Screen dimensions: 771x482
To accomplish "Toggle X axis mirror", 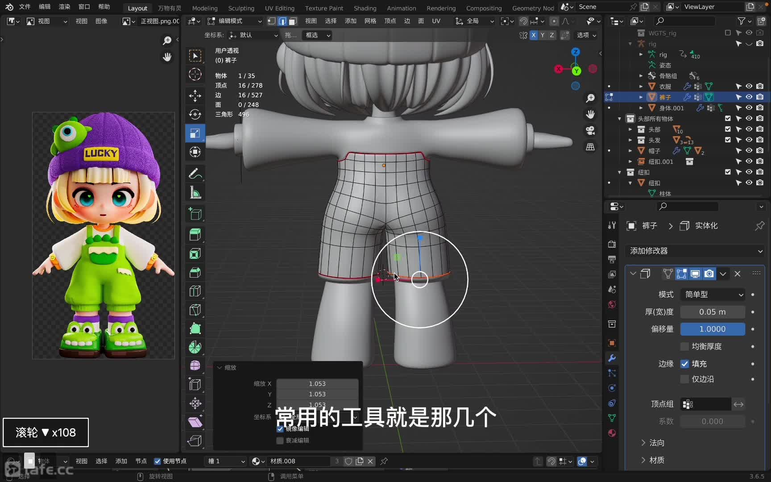I will [x=533, y=35].
